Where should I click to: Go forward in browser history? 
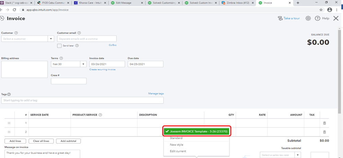point(8,10)
